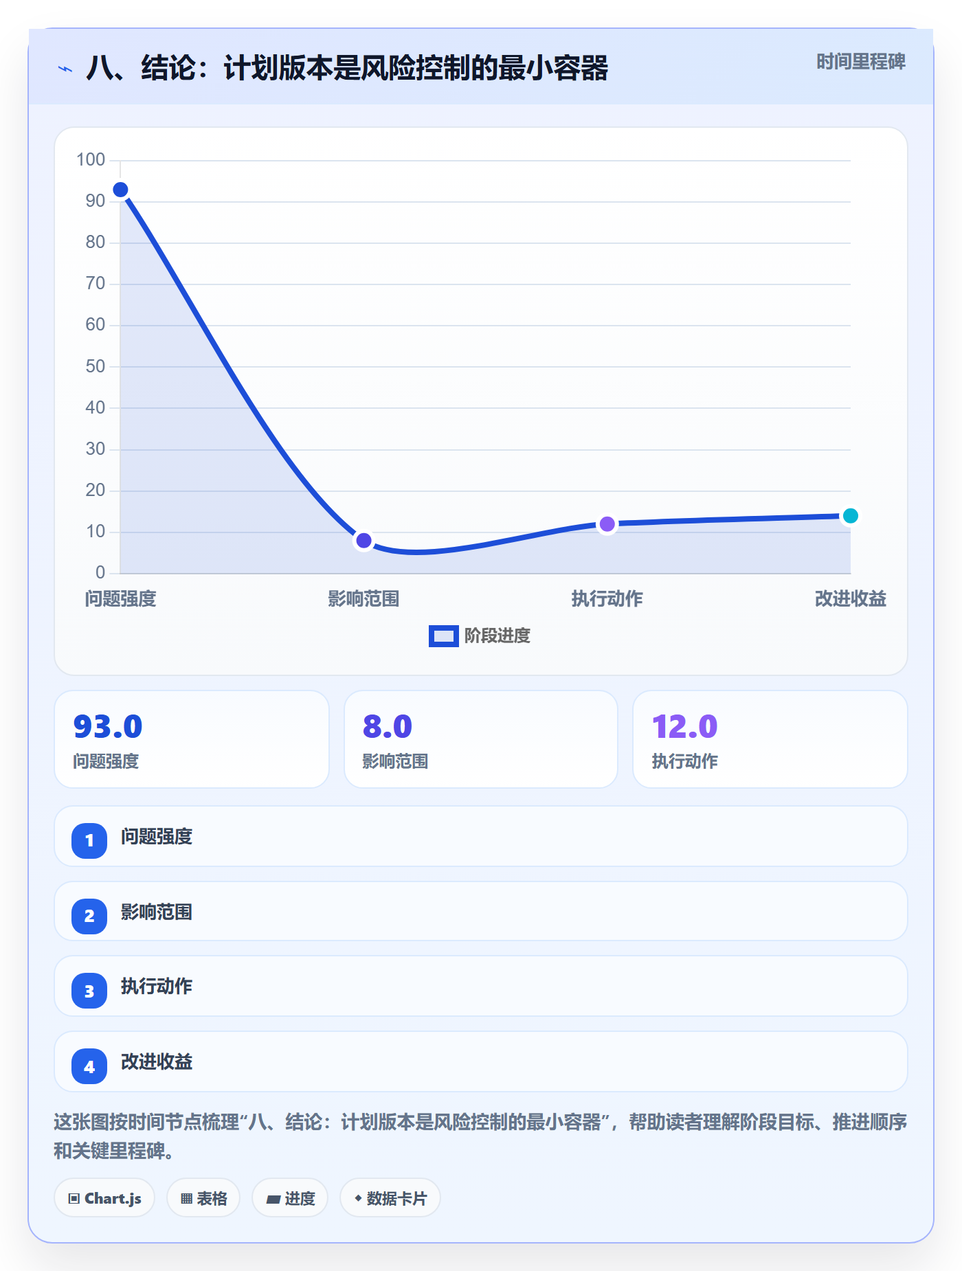Open the 93.0 问题强度 data card
This screenshot has height=1271, width=962.
(x=192, y=739)
